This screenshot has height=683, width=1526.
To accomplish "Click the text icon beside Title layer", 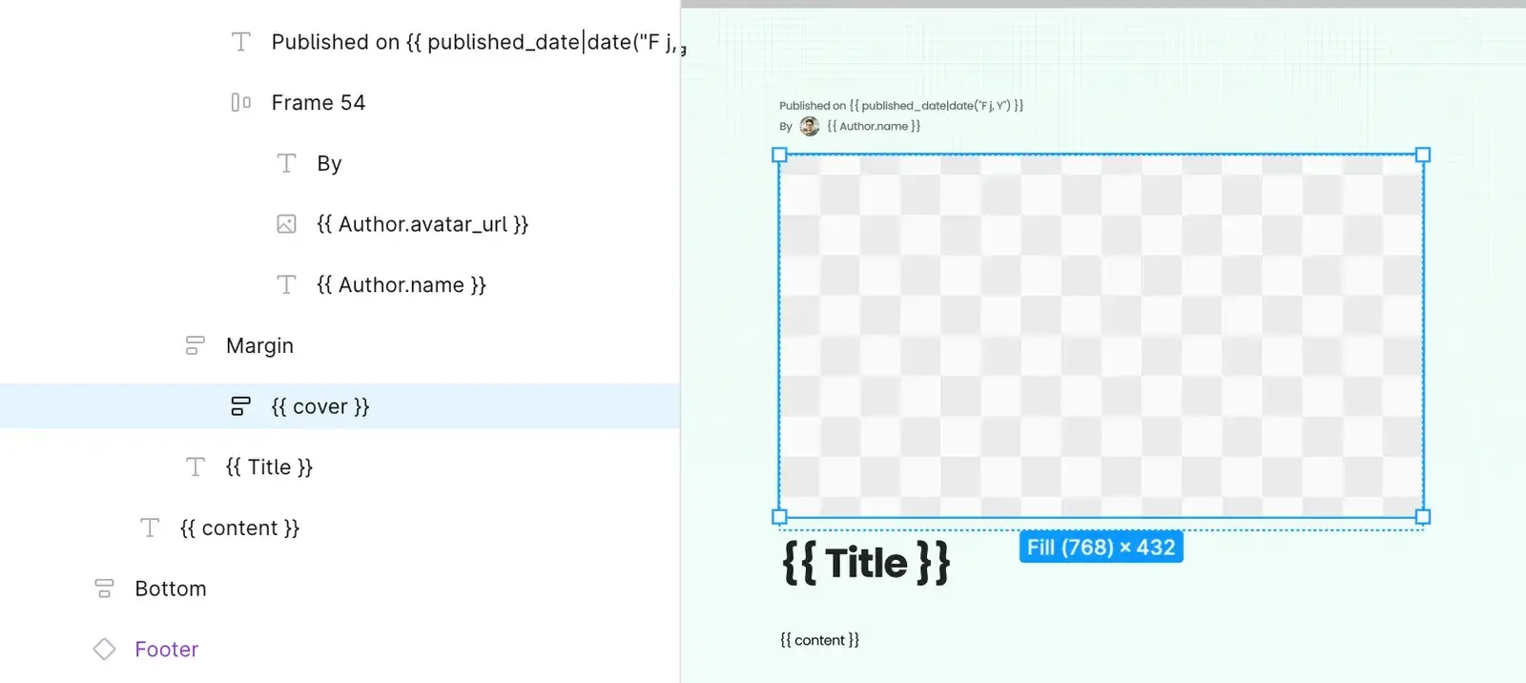I will (195, 466).
